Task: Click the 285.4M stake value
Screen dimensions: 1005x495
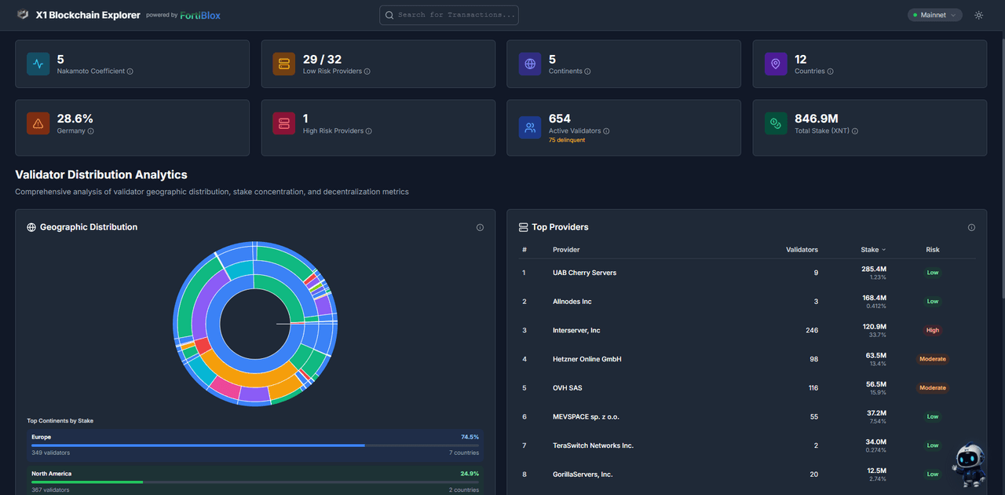Action: [x=874, y=269]
